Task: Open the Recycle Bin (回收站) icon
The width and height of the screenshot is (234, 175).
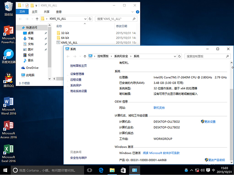Action: [x=8, y=7]
